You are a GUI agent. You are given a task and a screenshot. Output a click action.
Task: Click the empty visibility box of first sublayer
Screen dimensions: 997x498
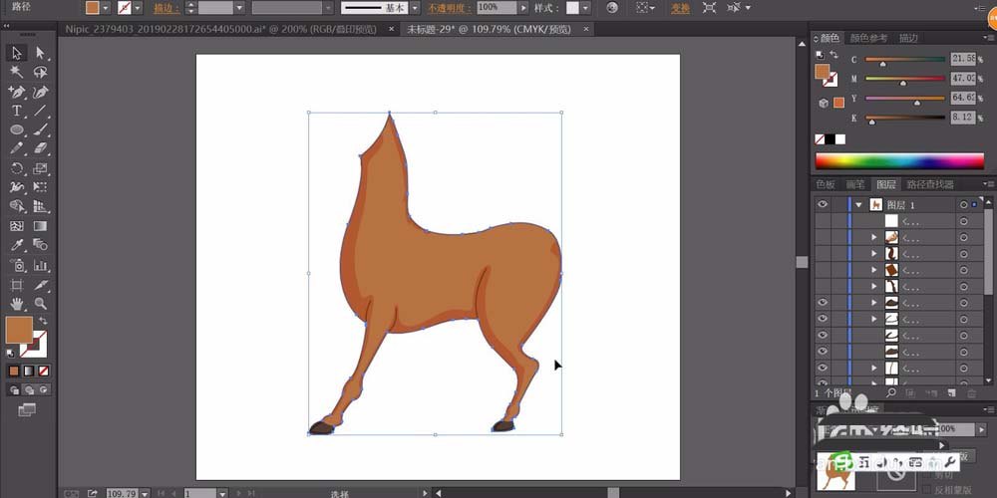pos(823,221)
